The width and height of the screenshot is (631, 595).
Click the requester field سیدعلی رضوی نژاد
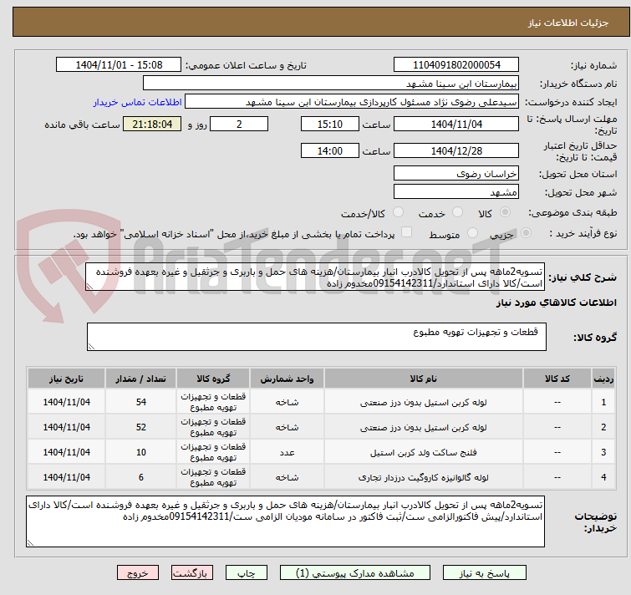(352, 102)
